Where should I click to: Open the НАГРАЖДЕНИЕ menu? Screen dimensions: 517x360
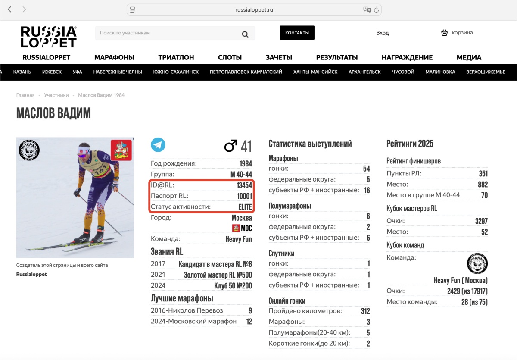pyautogui.click(x=407, y=57)
